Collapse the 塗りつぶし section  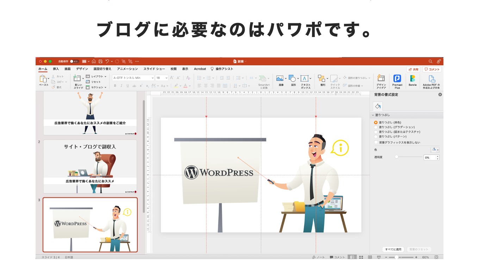pyautogui.click(x=373, y=115)
